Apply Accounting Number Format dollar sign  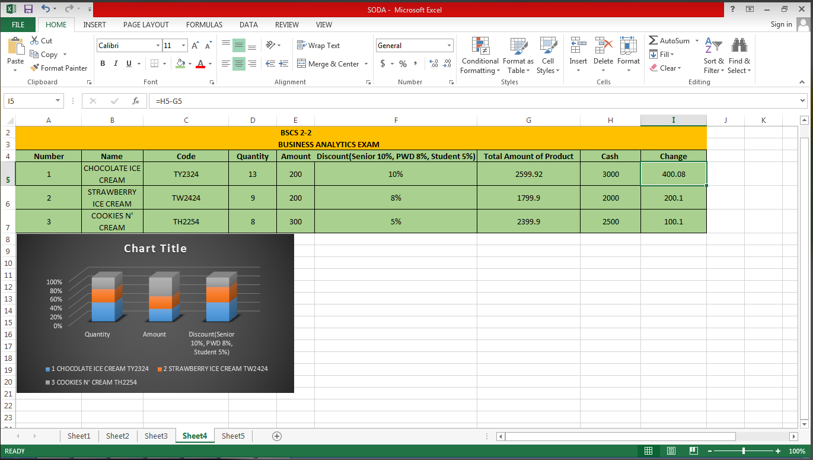click(x=383, y=64)
